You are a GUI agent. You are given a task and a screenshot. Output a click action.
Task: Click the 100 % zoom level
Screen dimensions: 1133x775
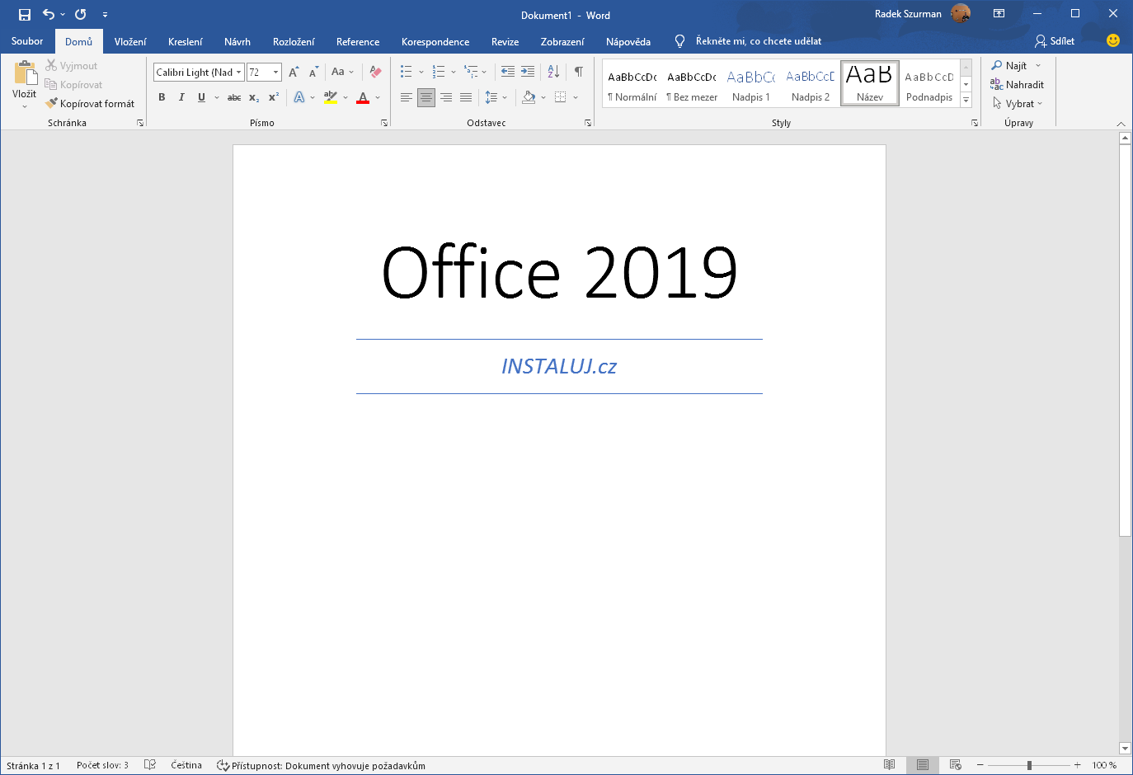click(x=1104, y=765)
